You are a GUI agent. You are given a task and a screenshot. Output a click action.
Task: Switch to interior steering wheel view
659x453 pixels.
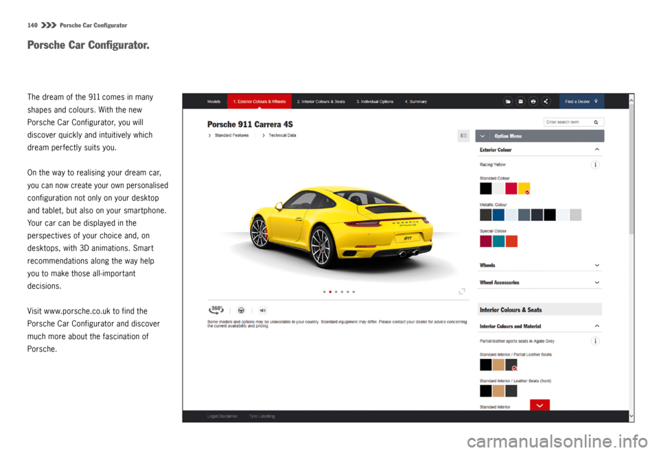coord(241,310)
